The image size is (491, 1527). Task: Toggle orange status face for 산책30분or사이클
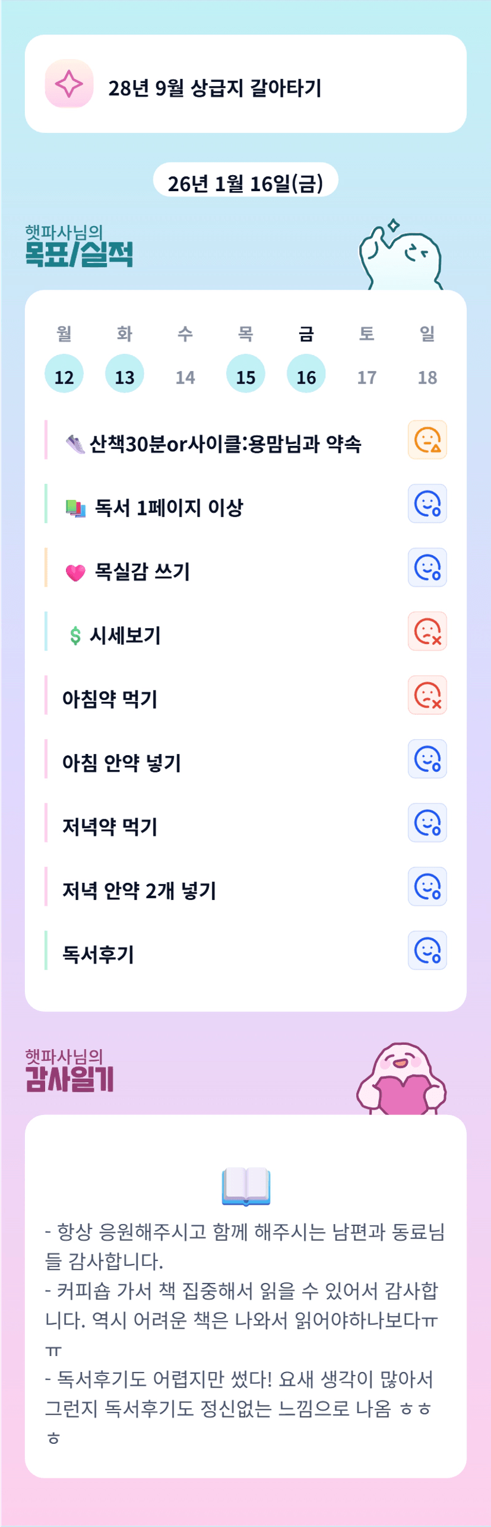click(x=427, y=440)
